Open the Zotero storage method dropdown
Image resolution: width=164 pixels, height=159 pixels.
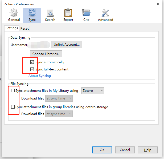[x=93, y=90]
